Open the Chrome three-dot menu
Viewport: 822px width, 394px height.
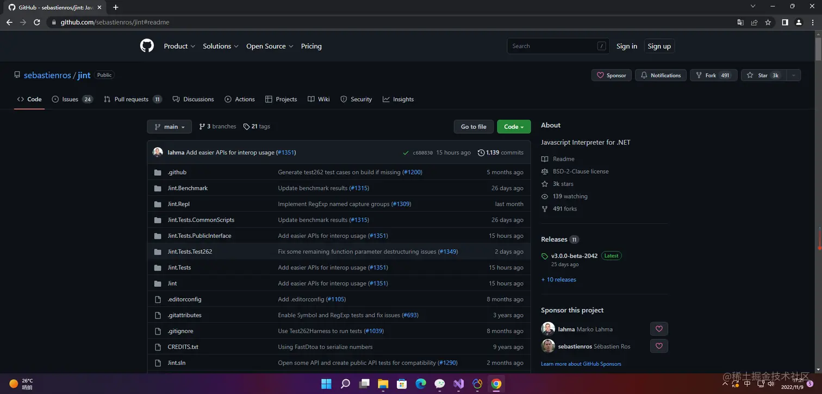[x=812, y=22]
